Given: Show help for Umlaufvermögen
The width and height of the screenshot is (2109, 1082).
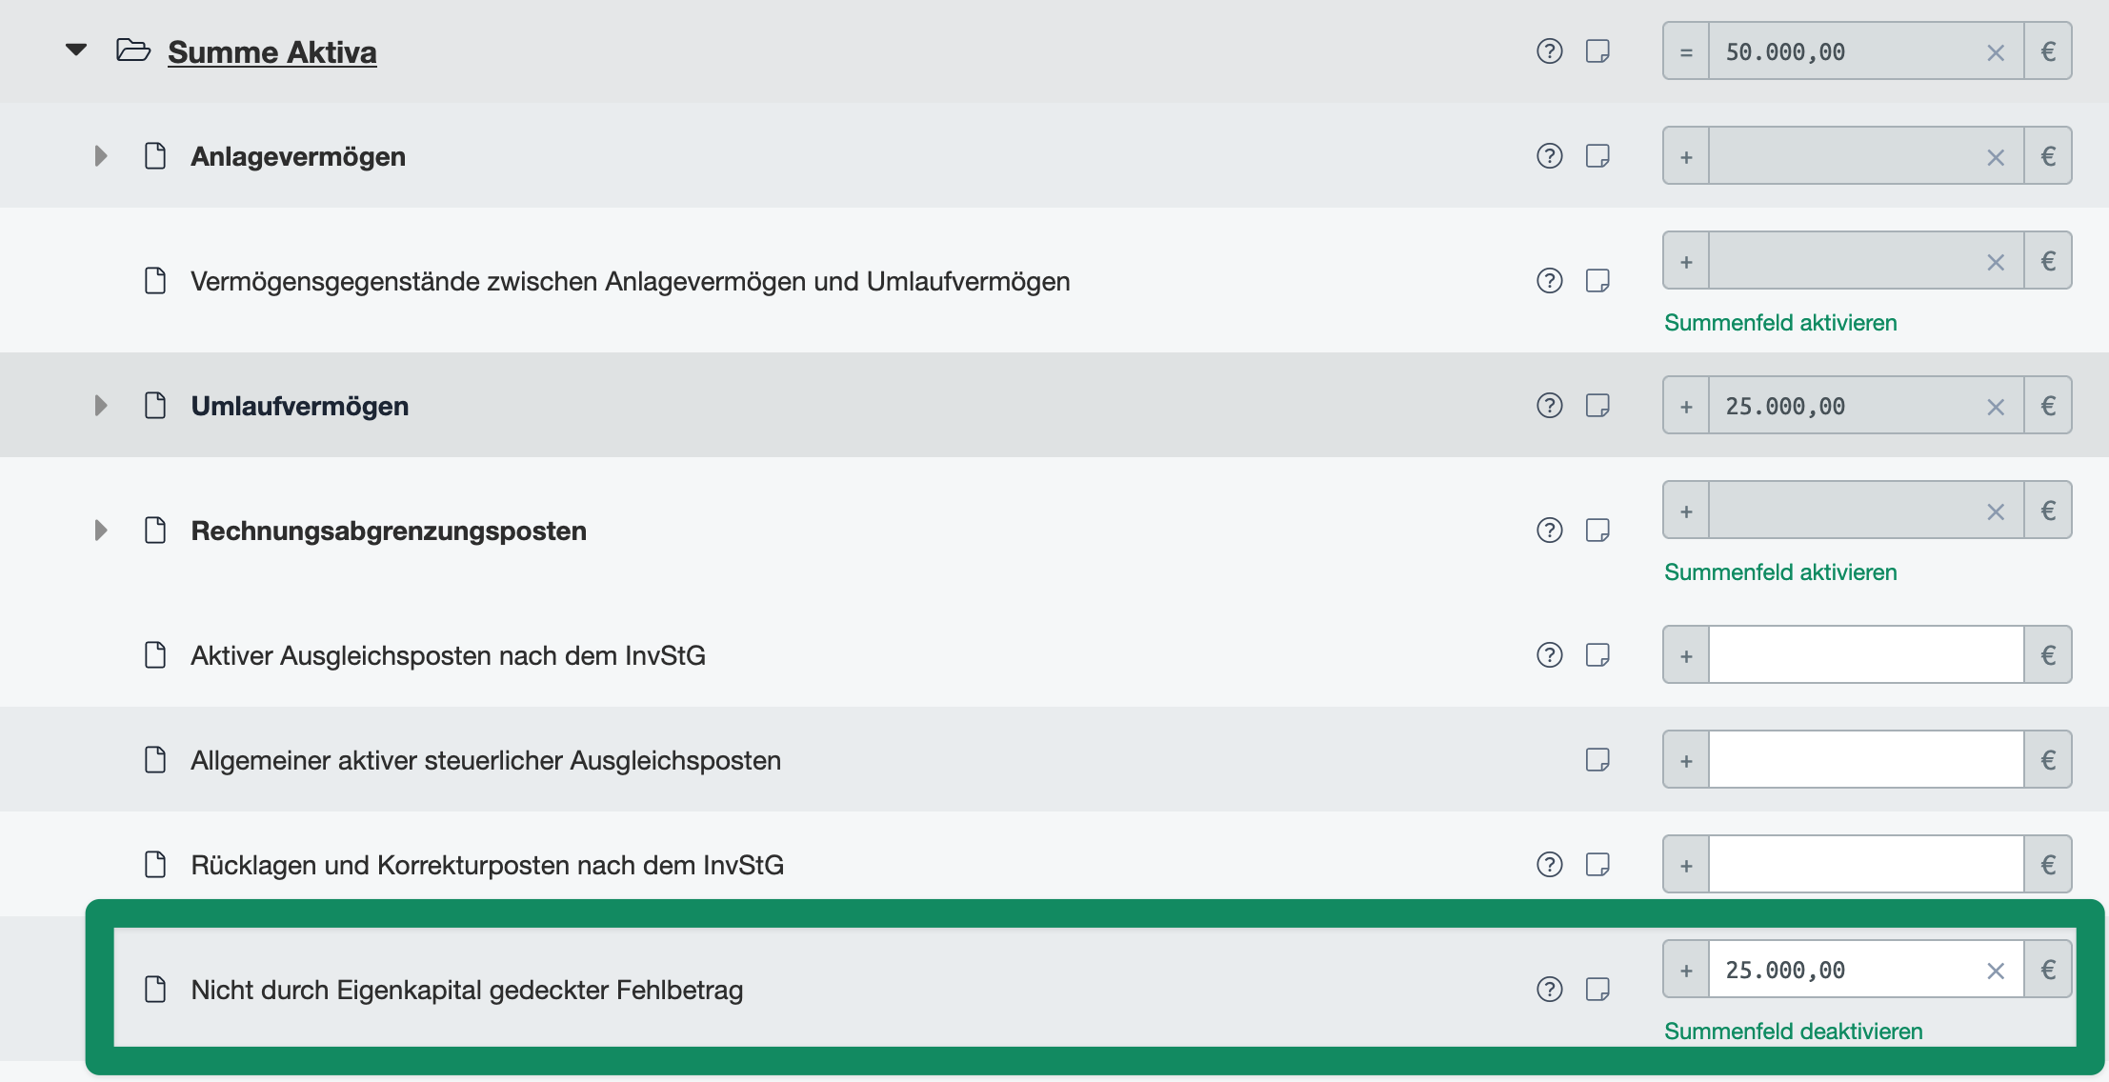Looking at the screenshot, I should [1550, 406].
